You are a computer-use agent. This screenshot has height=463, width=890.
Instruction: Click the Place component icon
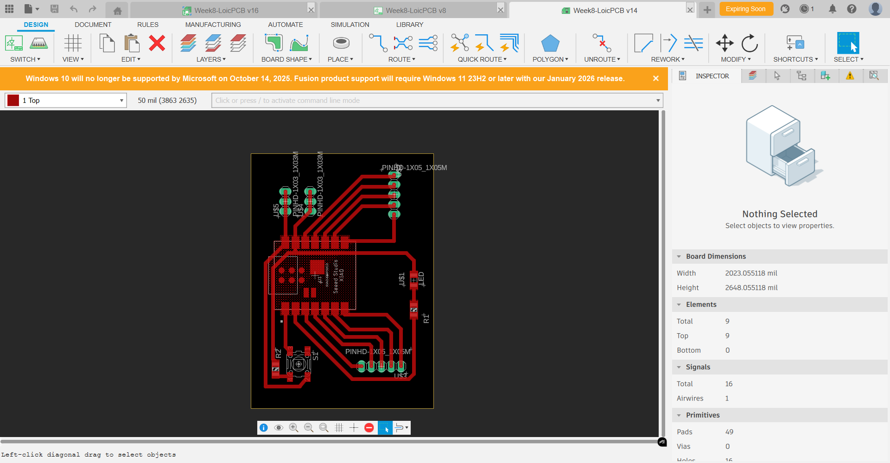coord(341,44)
